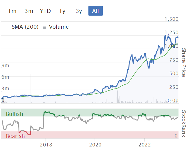Screen dimensions: 188x147
Task: Click the 9m volume axis label
Action: (x=5, y=66)
